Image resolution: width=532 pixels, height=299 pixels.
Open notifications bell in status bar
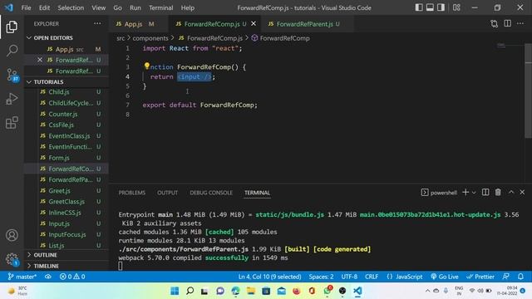pos(520,277)
